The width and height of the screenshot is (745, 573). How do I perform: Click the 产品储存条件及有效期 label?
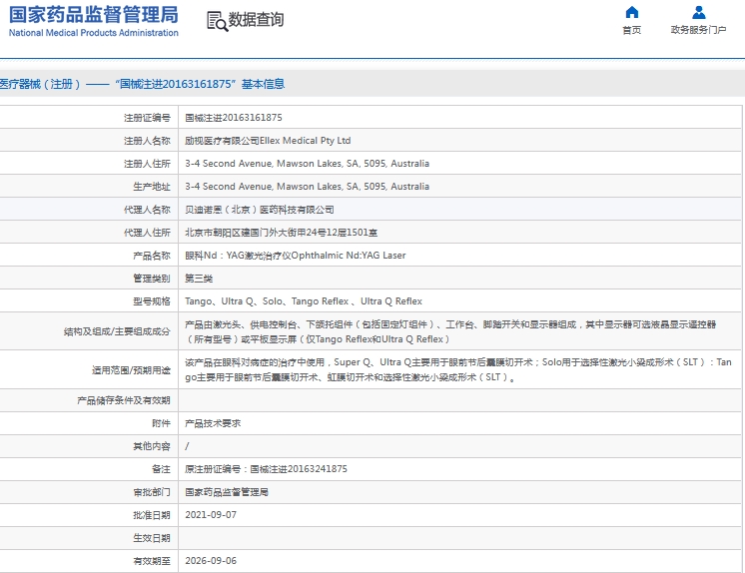point(124,400)
